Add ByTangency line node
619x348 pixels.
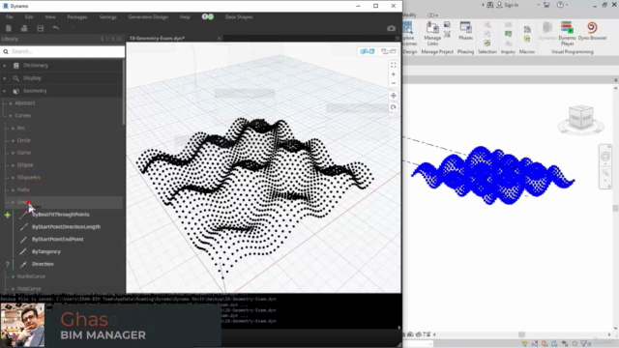46,251
